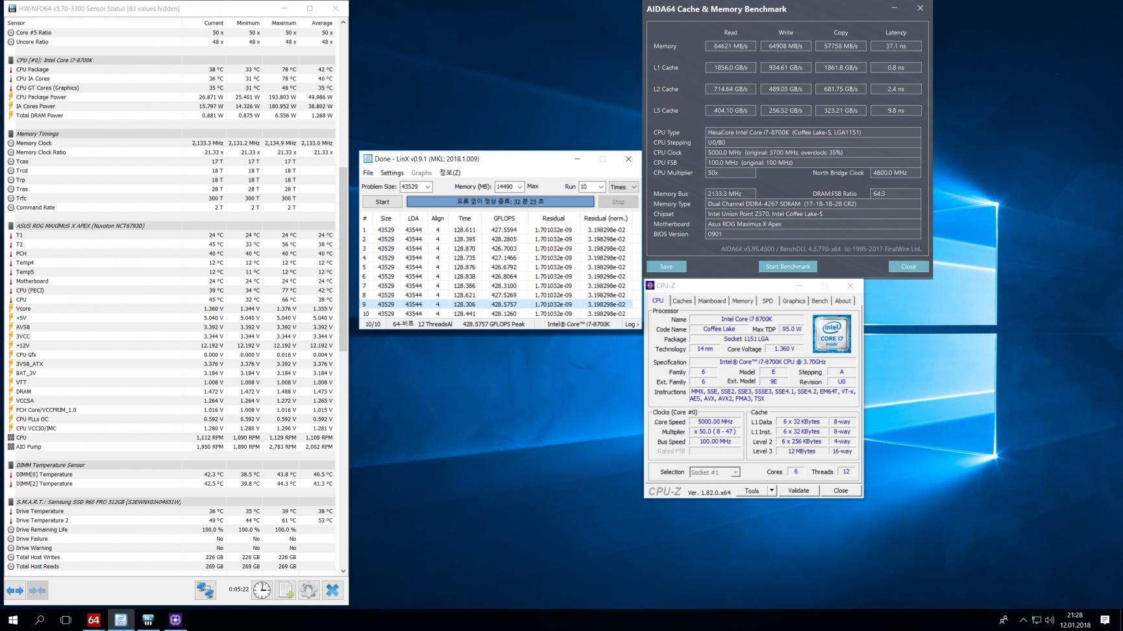Switch to the SPD tab in CPU-Z
This screenshot has height=631, width=1123.
tap(767, 301)
